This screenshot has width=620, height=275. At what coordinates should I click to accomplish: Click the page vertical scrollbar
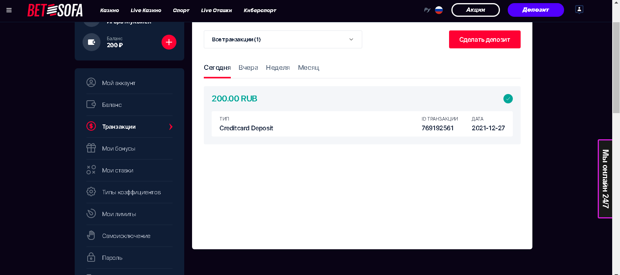(x=616, y=66)
